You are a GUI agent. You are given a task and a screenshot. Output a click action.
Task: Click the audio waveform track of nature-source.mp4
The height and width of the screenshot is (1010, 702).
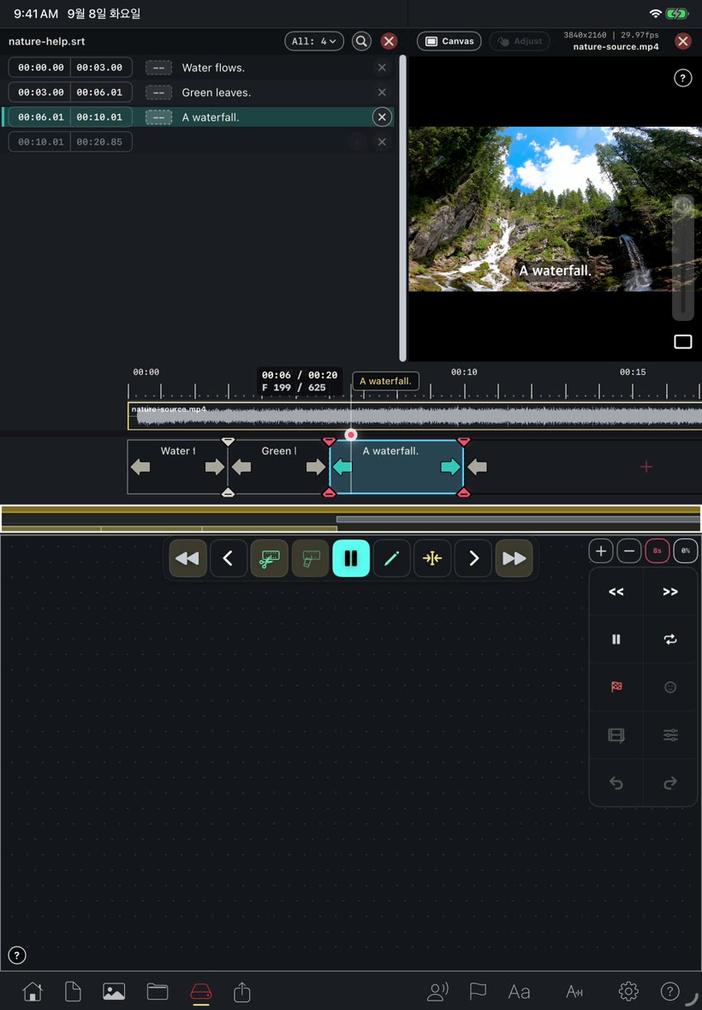414,416
